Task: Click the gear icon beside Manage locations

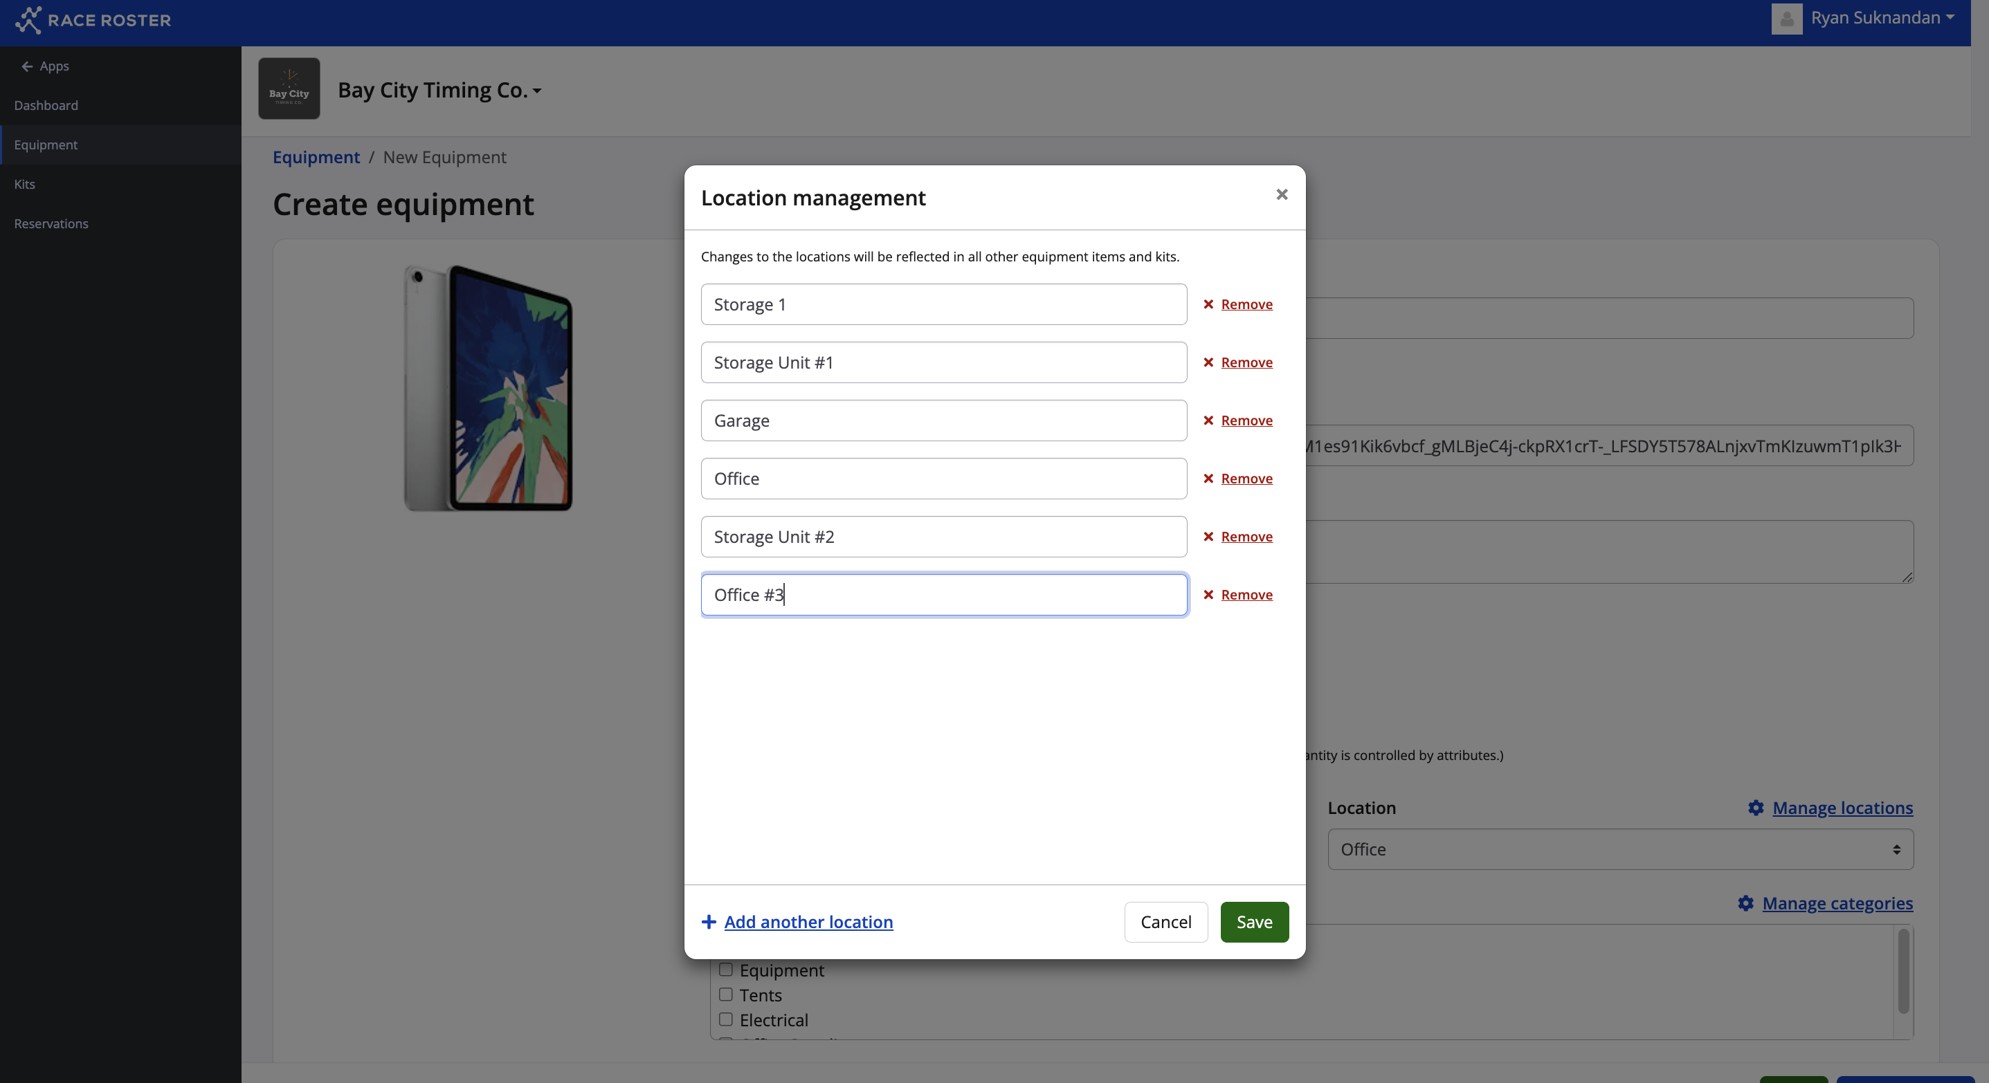Action: (x=1756, y=808)
